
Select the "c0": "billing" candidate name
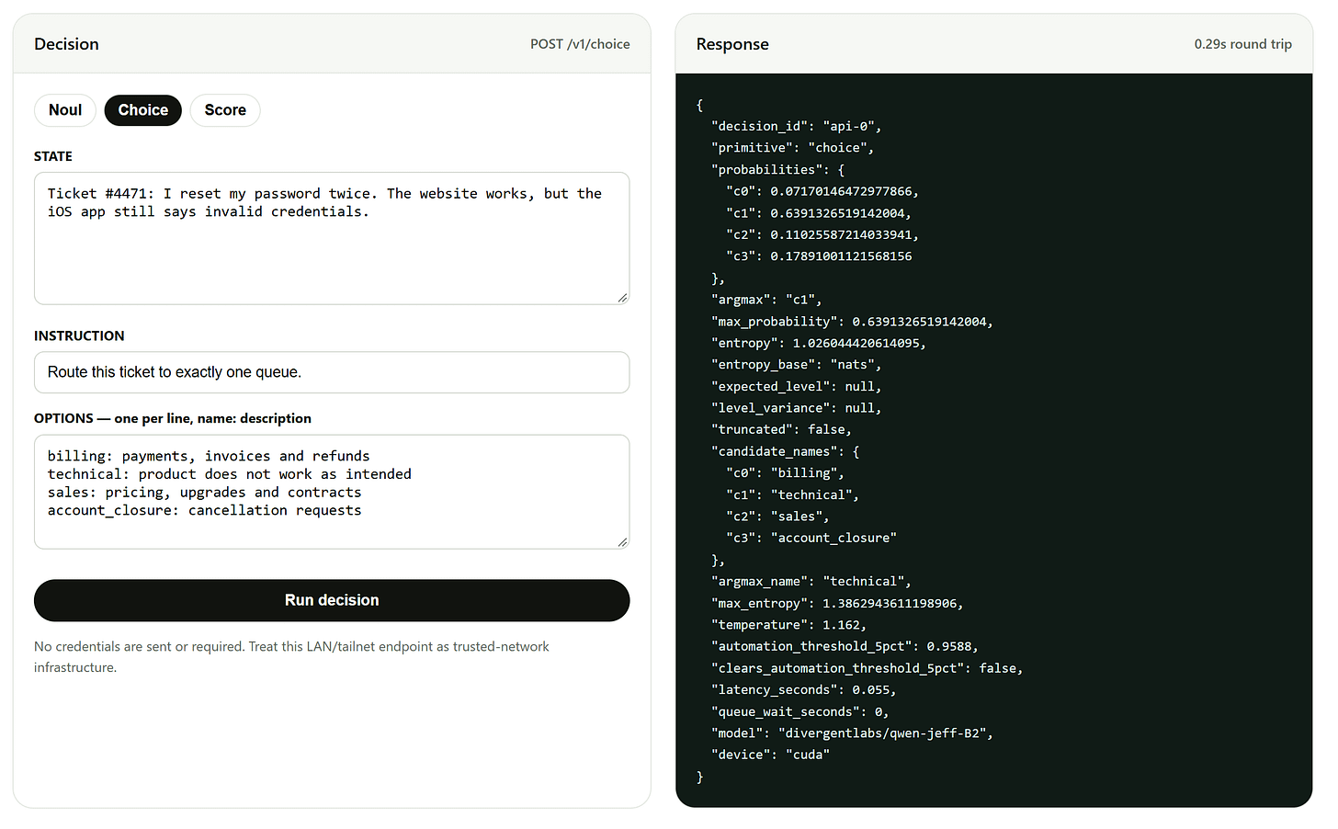pyautogui.click(x=785, y=473)
